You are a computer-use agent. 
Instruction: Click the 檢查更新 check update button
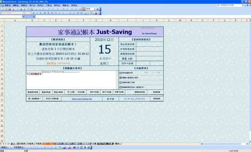pos(156,99)
